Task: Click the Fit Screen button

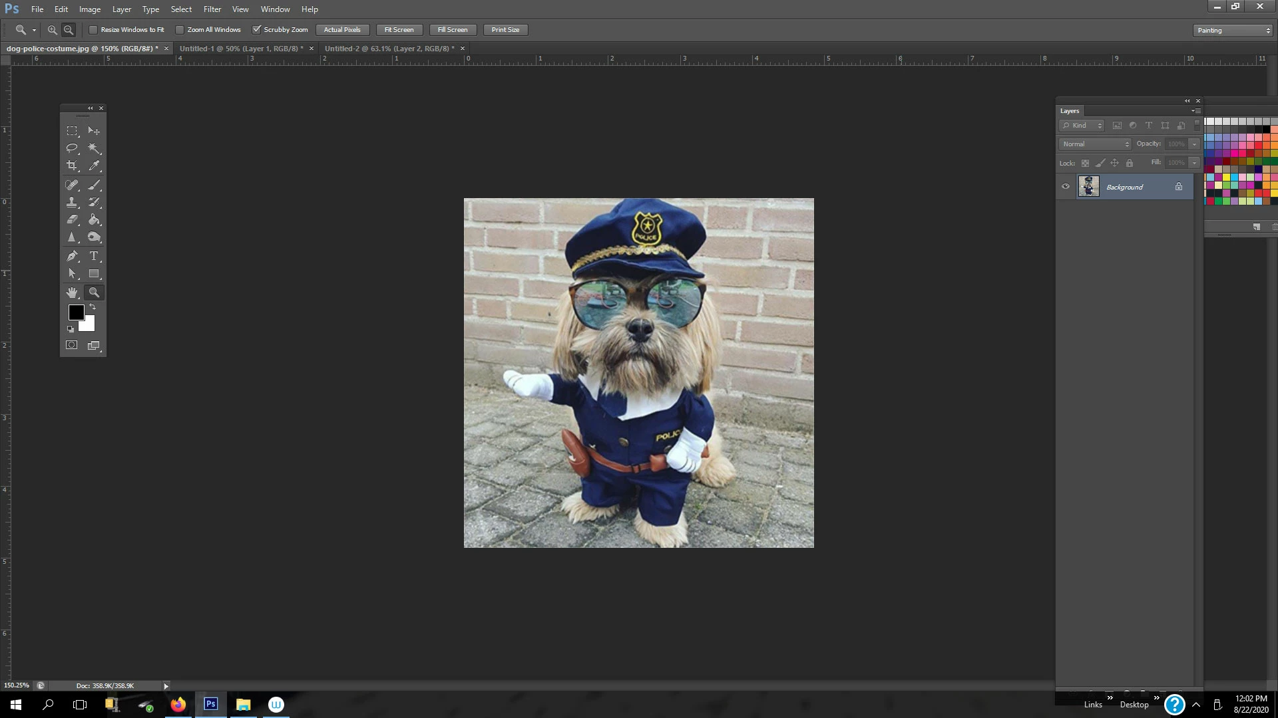Action: coord(399,30)
